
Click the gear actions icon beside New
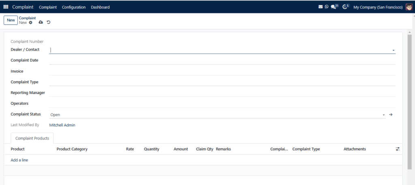(31, 23)
